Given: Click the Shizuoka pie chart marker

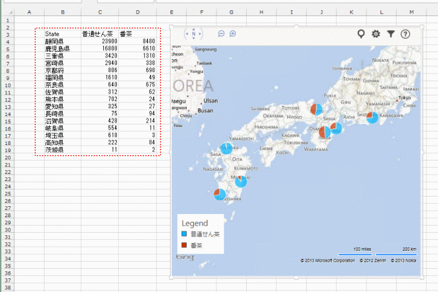Looking at the screenshot, I should click(x=373, y=117).
